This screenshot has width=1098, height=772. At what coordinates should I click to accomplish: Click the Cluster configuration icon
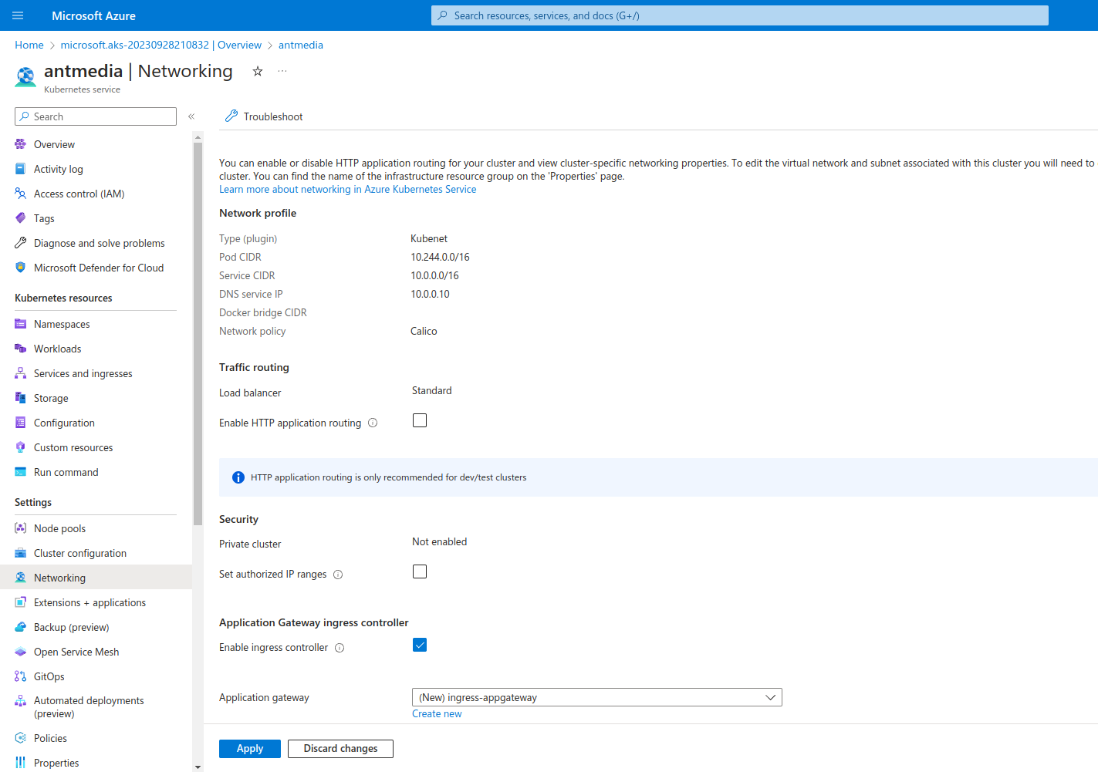[21, 553]
